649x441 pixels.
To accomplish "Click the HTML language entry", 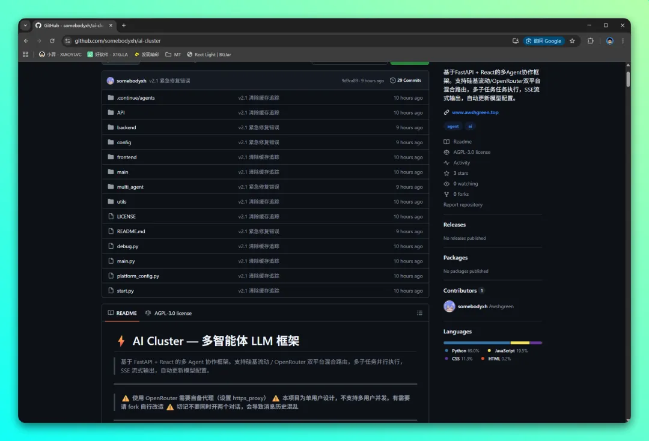I will [495, 359].
